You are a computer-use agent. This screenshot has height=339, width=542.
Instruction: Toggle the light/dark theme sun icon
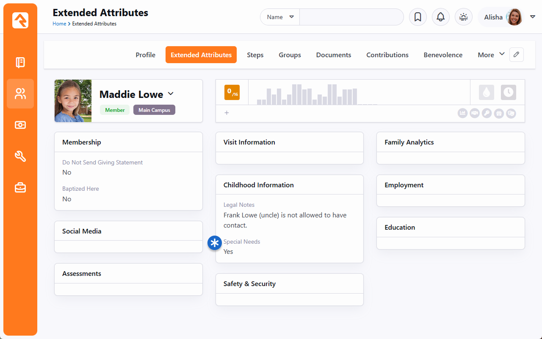coord(463,17)
